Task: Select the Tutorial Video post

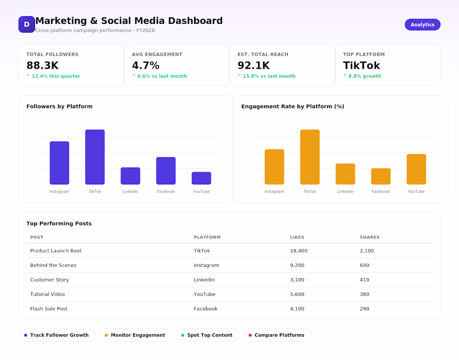Action: tap(48, 294)
